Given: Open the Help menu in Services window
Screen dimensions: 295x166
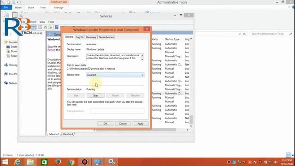Looking at the screenshot, I should point(51,22).
